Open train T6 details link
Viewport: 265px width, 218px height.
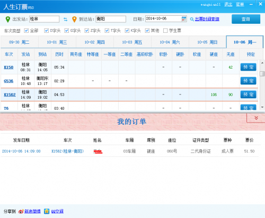click(x=6, y=108)
